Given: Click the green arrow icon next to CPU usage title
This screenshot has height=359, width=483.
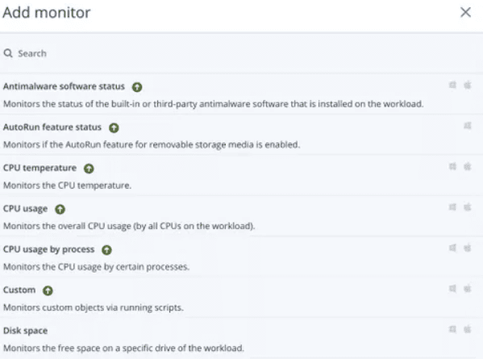Looking at the screenshot, I should [x=60, y=209].
